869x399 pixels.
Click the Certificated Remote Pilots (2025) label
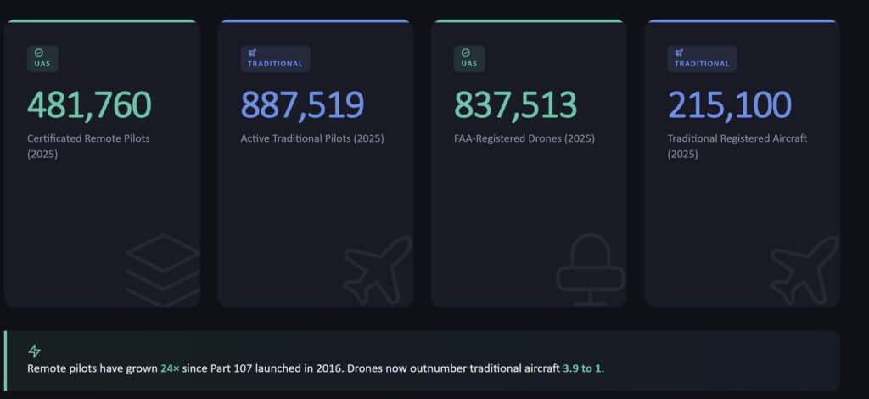[x=88, y=146]
